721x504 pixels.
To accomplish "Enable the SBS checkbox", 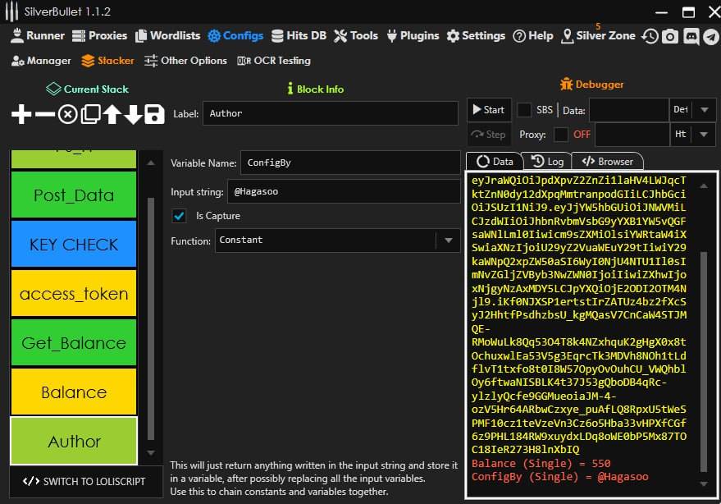I will (x=524, y=110).
